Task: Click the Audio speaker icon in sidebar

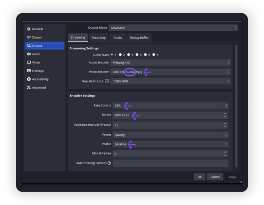Action: [29, 54]
